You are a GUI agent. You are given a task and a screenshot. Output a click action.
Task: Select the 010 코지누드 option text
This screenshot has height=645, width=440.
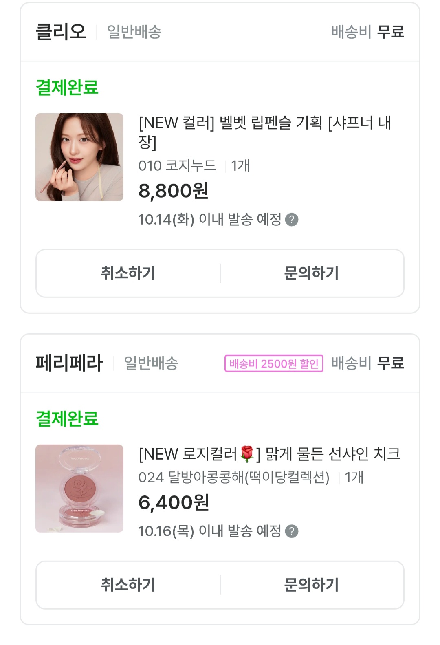[177, 166]
